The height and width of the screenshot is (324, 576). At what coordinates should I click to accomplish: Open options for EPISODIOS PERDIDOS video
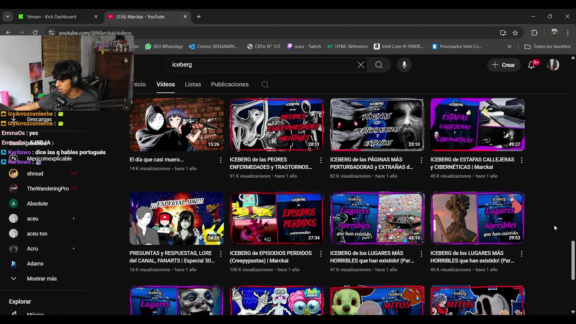[x=321, y=254]
